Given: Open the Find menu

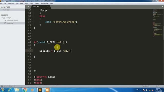Looking at the screenshot, I should click(x=17, y=3).
